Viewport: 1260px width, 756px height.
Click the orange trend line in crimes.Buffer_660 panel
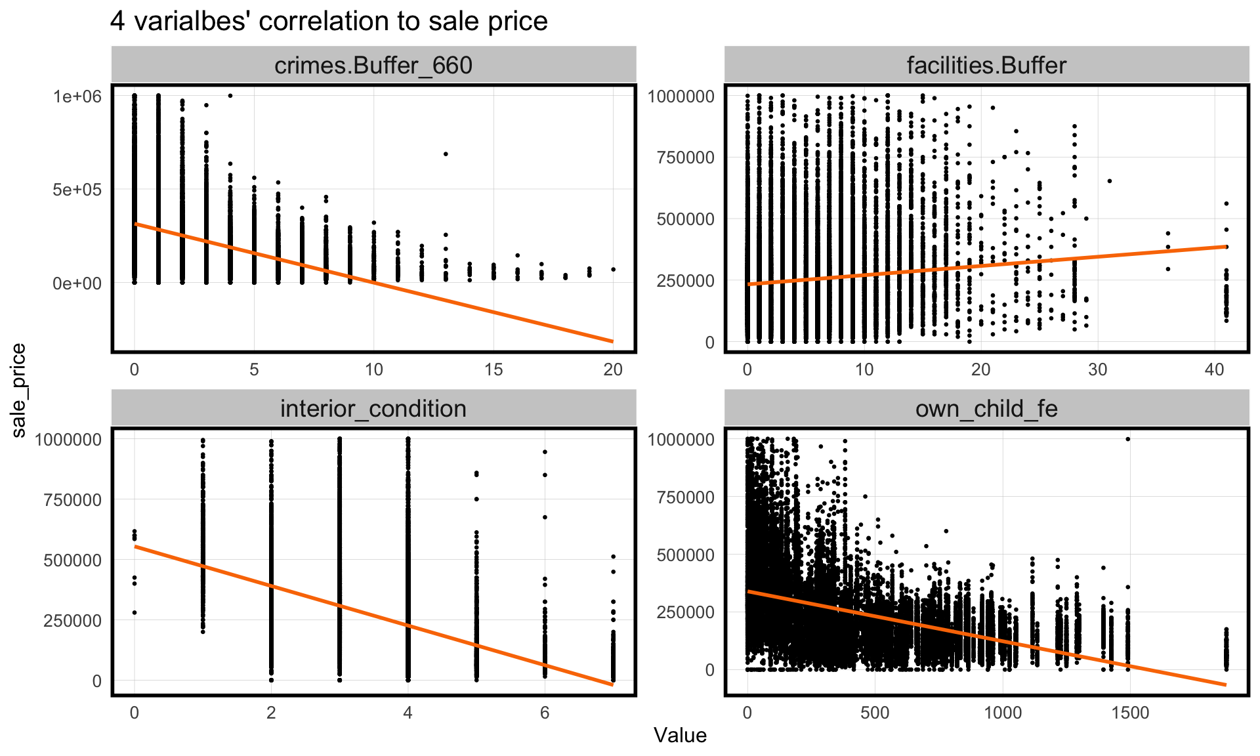coord(374,282)
